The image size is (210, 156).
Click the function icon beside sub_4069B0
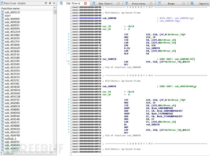coord(2,103)
